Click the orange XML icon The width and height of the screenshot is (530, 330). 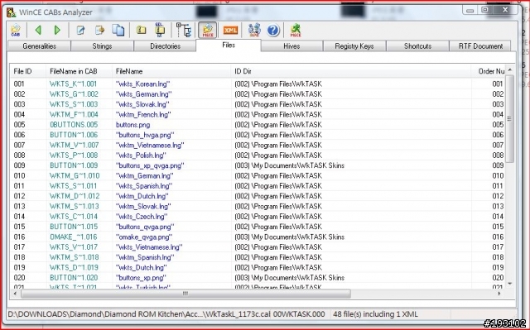[x=230, y=31]
